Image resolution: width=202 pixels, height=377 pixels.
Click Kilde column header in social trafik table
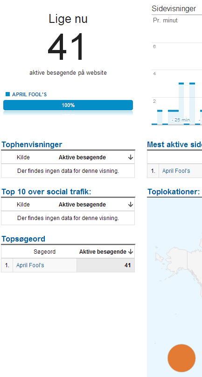tap(23, 205)
